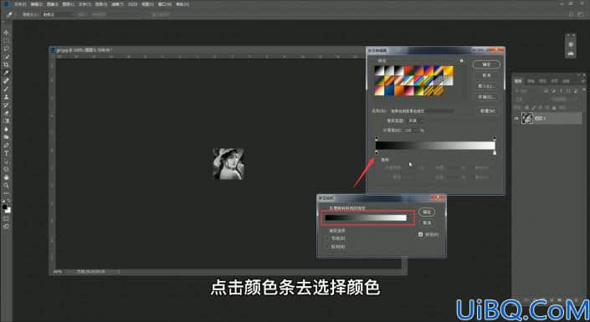Turn layer filtering switch on or off

584,90
